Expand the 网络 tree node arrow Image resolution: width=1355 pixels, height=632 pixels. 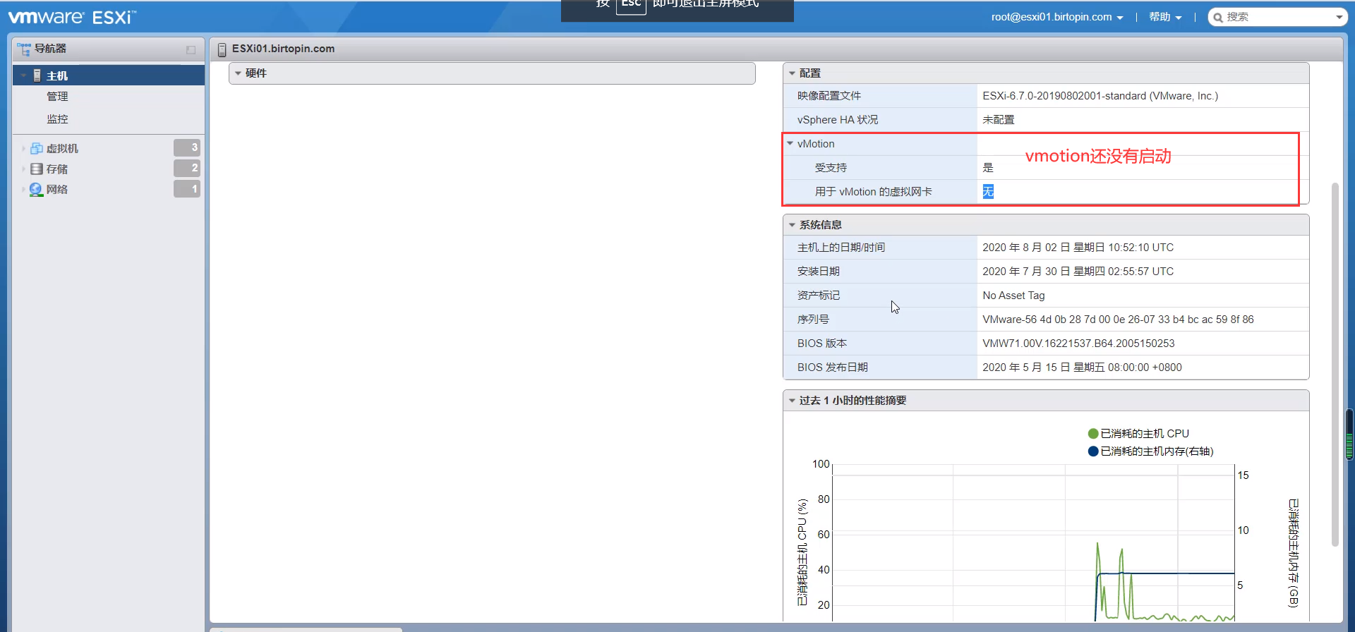(23, 189)
